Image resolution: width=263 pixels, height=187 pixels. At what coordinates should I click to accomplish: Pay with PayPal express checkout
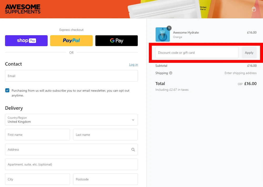point(71,41)
